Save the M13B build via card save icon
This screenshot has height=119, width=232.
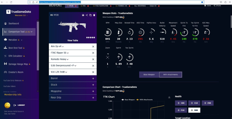83,15
